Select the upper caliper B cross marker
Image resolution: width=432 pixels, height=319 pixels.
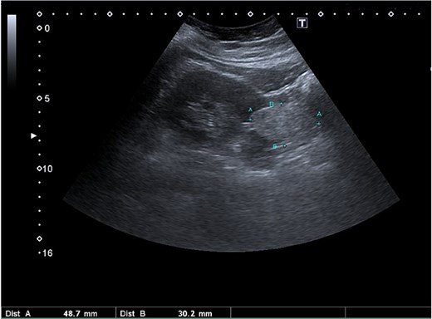click(282, 104)
